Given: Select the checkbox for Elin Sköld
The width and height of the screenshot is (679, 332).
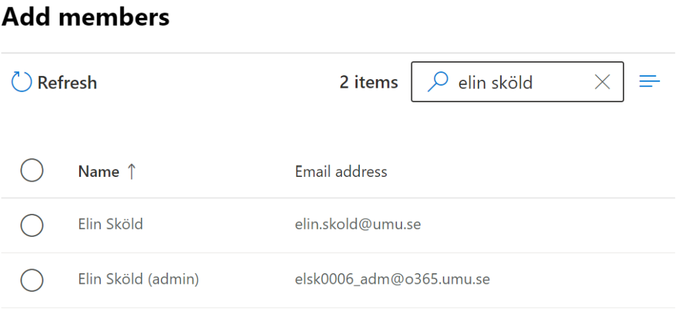Looking at the screenshot, I should pos(32,225).
